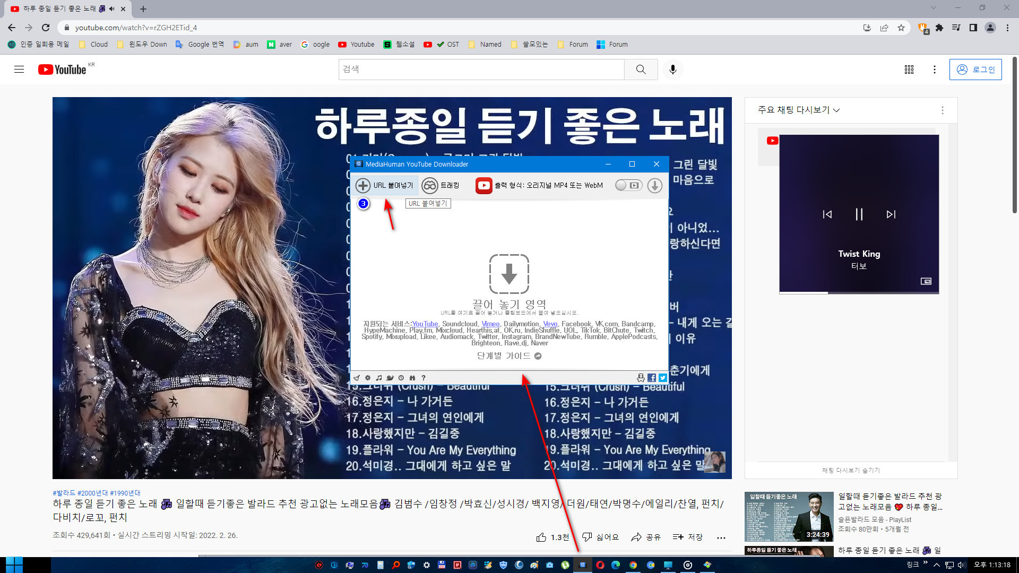Click the broom clear-list icon in downloader
1019x573 pixels.
tap(357, 378)
